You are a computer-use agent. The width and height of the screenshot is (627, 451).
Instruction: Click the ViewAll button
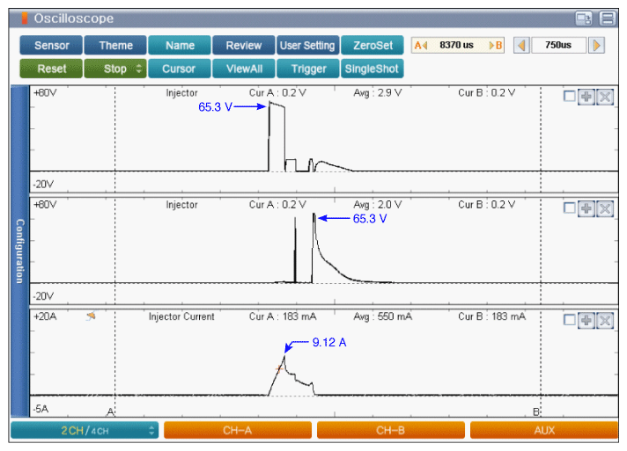click(x=244, y=69)
